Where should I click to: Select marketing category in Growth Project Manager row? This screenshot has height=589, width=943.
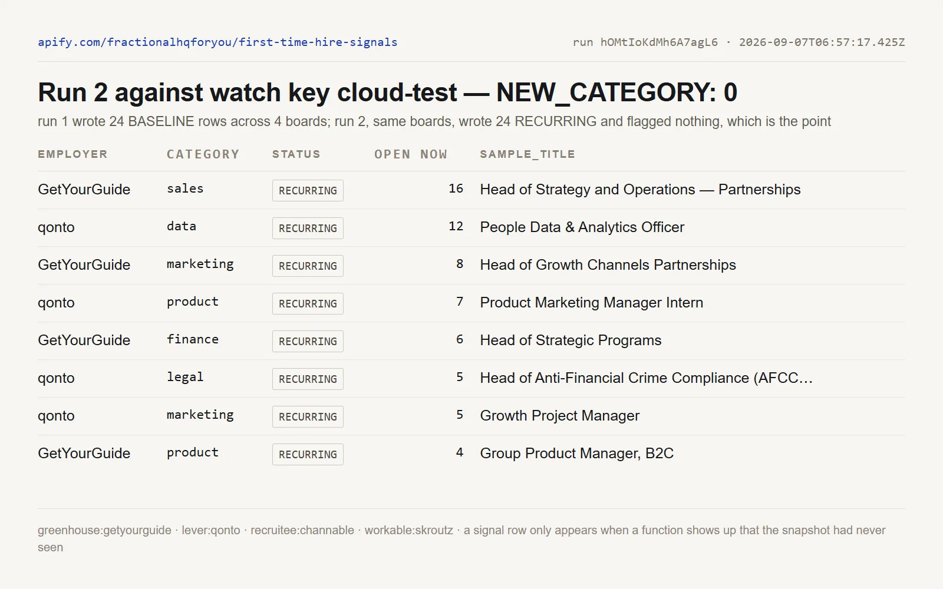click(200, 415)
